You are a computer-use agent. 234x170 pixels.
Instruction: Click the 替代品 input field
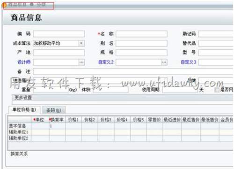pos(216,43)
